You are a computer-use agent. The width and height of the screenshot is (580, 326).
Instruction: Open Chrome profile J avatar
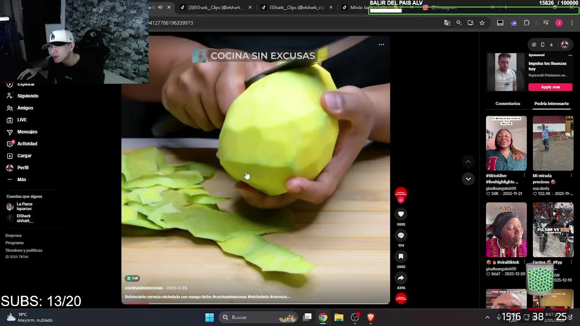click(559, 23)
